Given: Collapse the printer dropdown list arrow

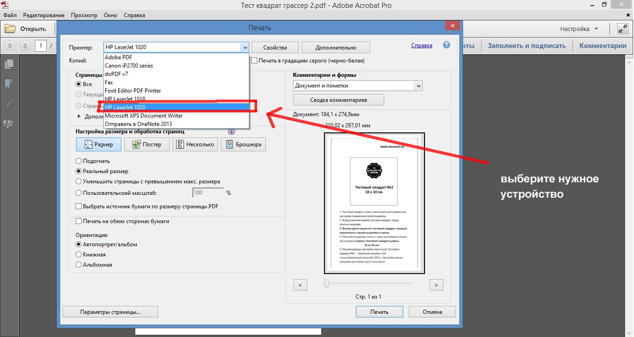Looking at the screenshot, I should (244, 47).
